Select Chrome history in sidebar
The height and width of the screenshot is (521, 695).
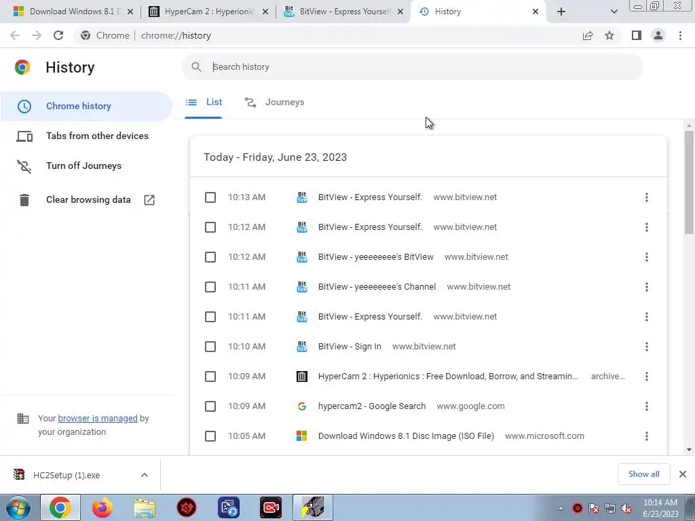point(86,107)
